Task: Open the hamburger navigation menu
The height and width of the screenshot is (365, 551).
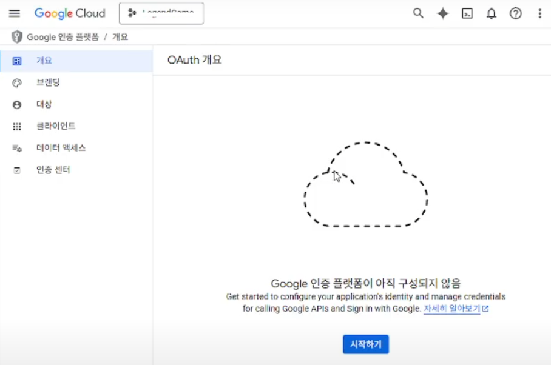Action: point(15,13)
